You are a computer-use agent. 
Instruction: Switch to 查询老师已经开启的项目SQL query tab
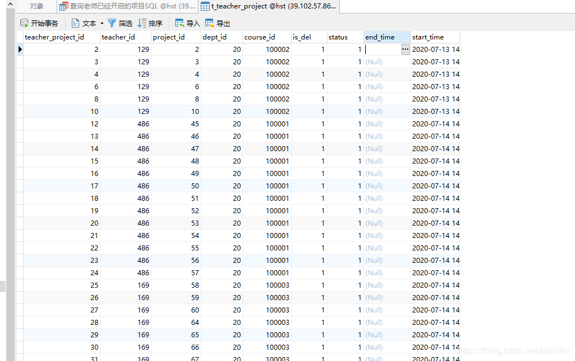128,6
